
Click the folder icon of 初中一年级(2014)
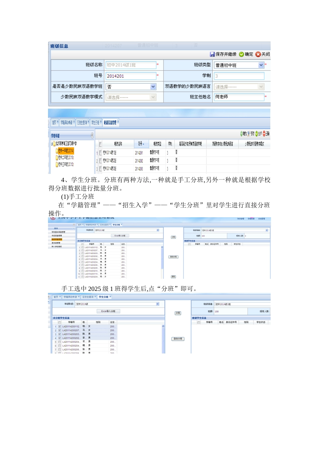click(57, 151)
